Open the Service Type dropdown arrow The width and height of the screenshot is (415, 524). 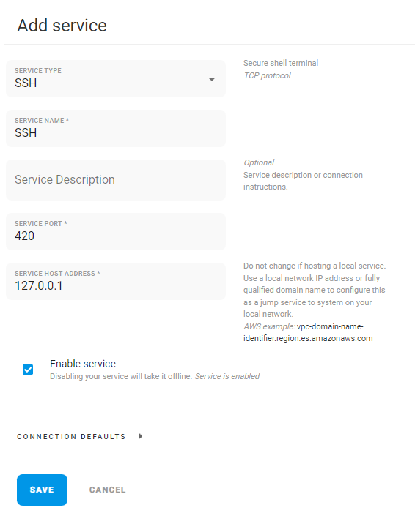pos(211,79)
